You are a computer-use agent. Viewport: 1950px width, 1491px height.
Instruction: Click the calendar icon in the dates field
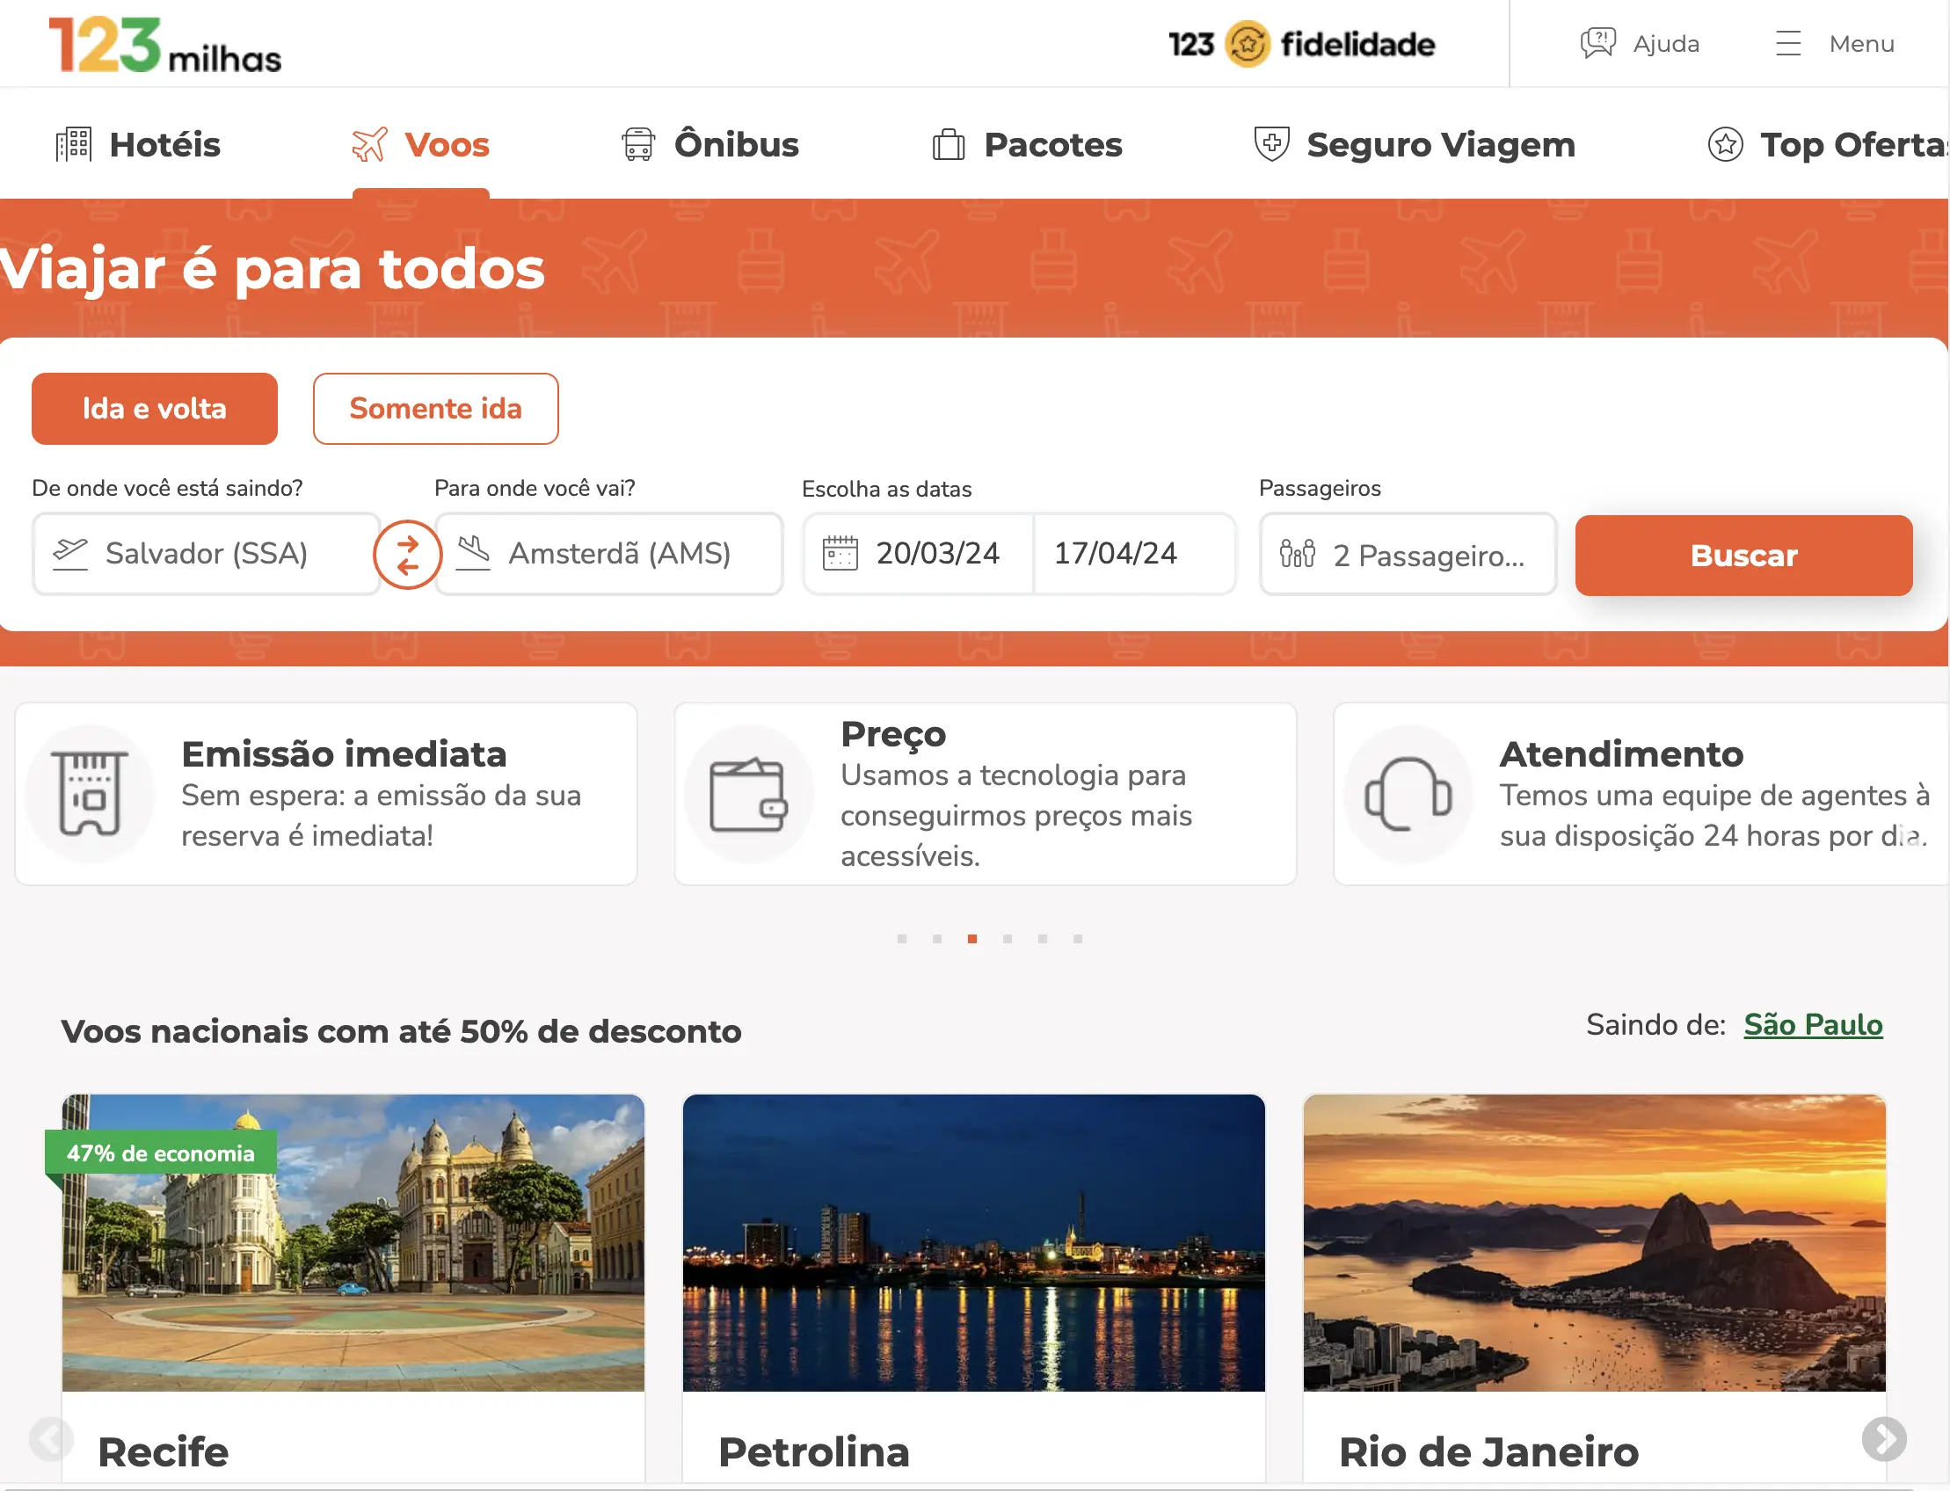[x=840, y=553]
